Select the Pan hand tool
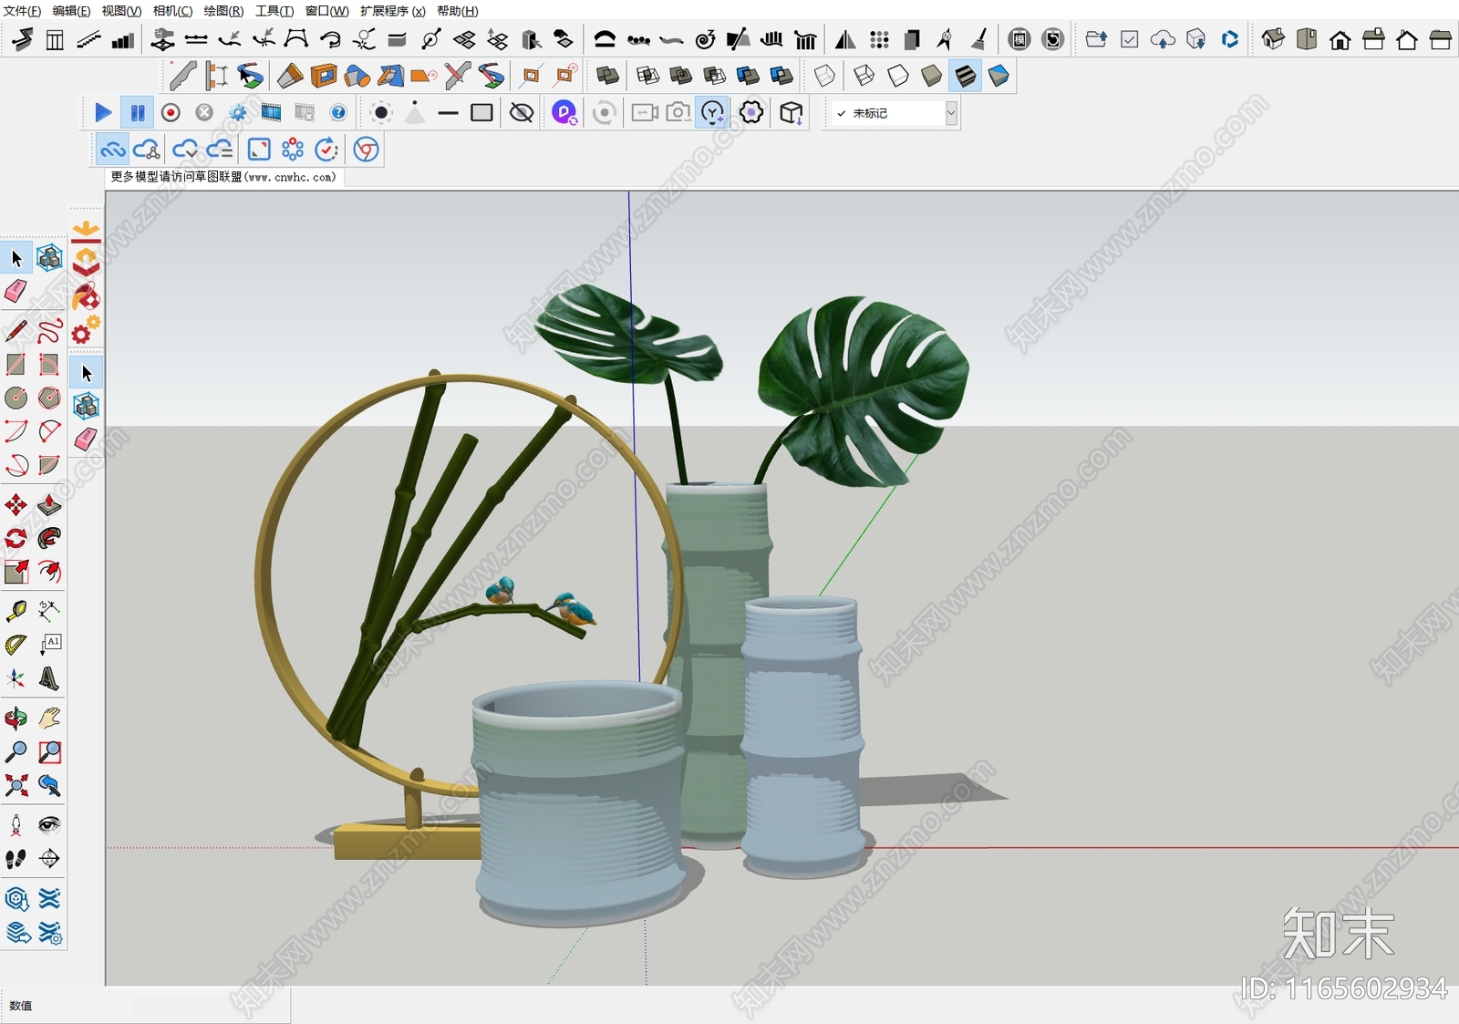 click(x=49, y=719)
